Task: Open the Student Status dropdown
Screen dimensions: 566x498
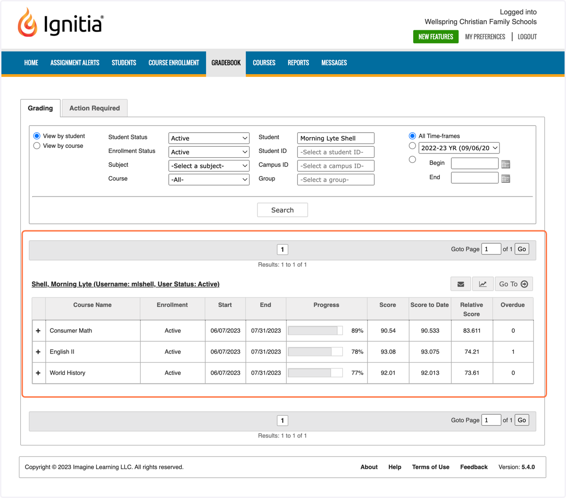Action: pyautogui.click(x=209, y=138)
